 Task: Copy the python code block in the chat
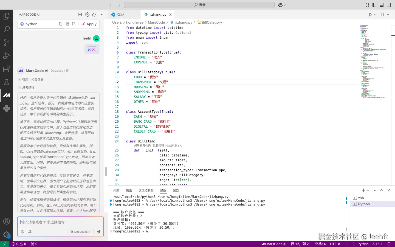coord(61,24)
